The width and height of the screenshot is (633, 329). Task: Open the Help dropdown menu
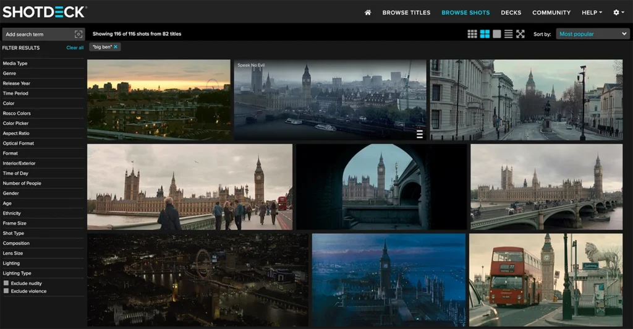592,12
